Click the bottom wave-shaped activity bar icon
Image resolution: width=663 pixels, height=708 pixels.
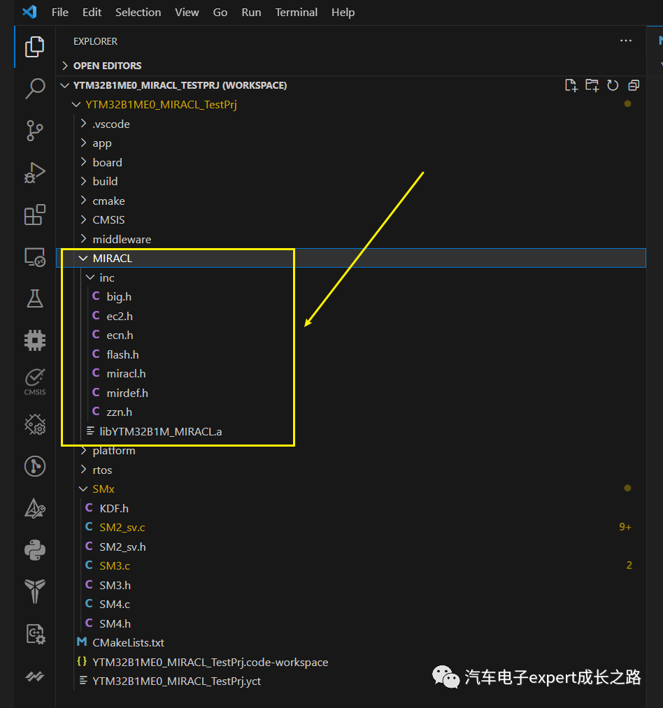click(35, 676)
